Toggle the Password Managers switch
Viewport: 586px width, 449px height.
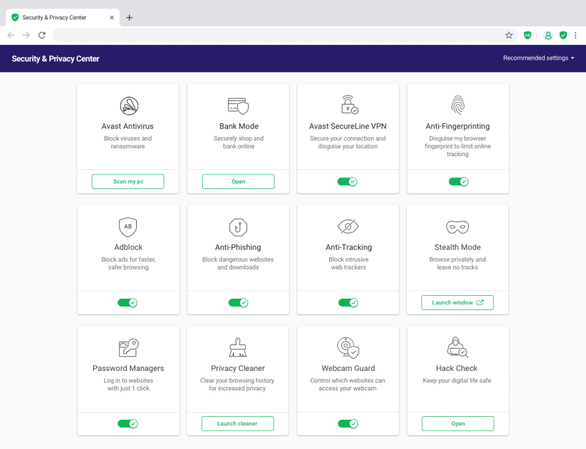tap(128, 424)
